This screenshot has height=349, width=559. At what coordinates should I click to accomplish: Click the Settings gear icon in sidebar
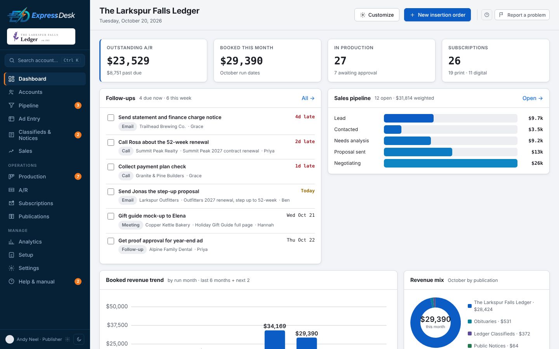(x=11, y=268)
